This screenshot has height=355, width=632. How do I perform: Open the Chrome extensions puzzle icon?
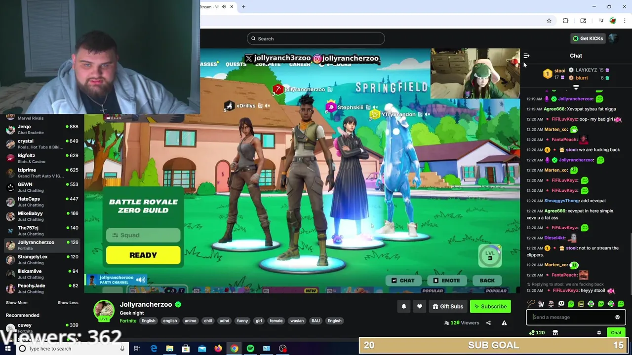[566, 21]
